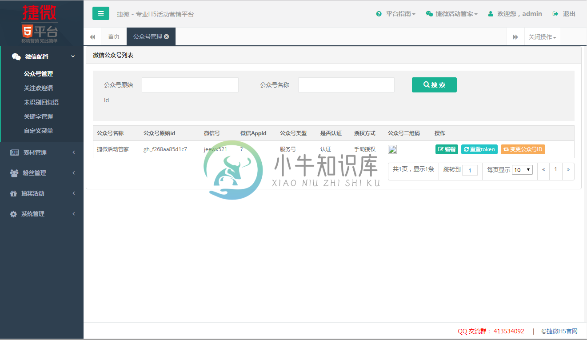Expand the 粉丝管理 menu
The image size is (587, 340).
[x=73, y=173]
